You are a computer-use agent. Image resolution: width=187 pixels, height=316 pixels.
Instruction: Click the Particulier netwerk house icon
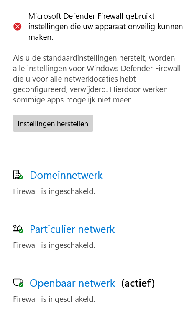[x=18, y=229]
